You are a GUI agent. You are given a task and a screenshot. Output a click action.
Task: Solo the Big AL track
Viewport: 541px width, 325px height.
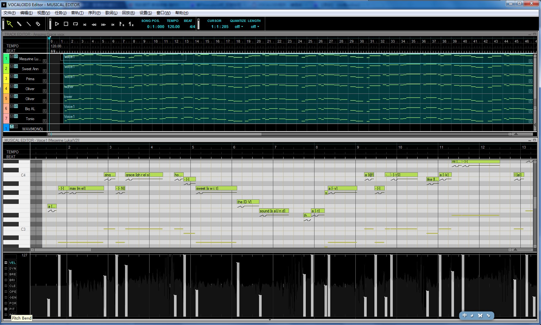(16, 106)
